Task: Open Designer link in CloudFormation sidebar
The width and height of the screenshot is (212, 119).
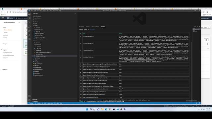Action: 5,44
